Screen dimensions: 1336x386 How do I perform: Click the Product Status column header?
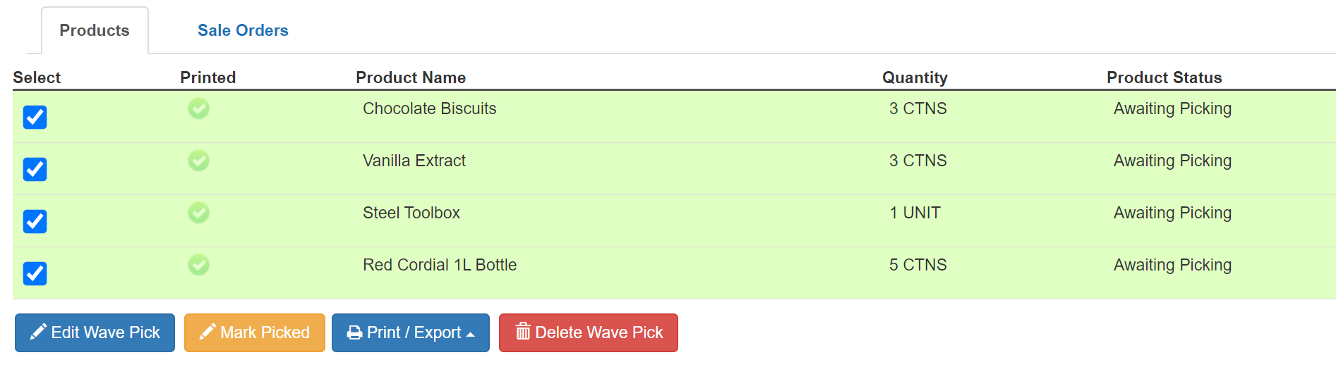1164,77
